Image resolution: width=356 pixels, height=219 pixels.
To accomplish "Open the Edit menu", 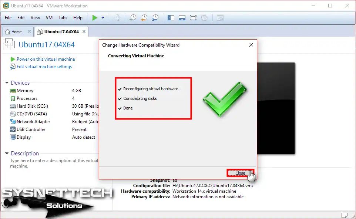I will point(21,18).
